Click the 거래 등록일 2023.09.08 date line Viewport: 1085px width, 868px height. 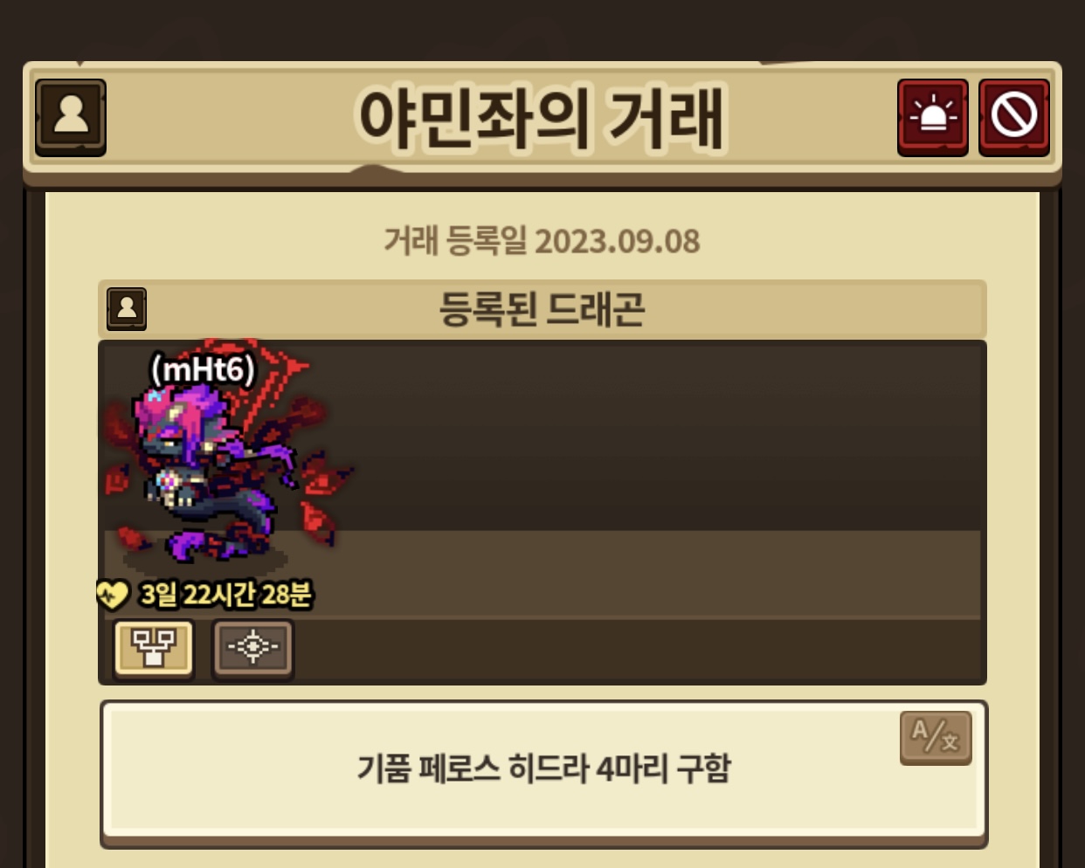point(542,241)
